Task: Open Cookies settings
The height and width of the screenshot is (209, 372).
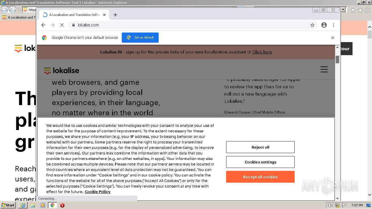Action: 260,162
